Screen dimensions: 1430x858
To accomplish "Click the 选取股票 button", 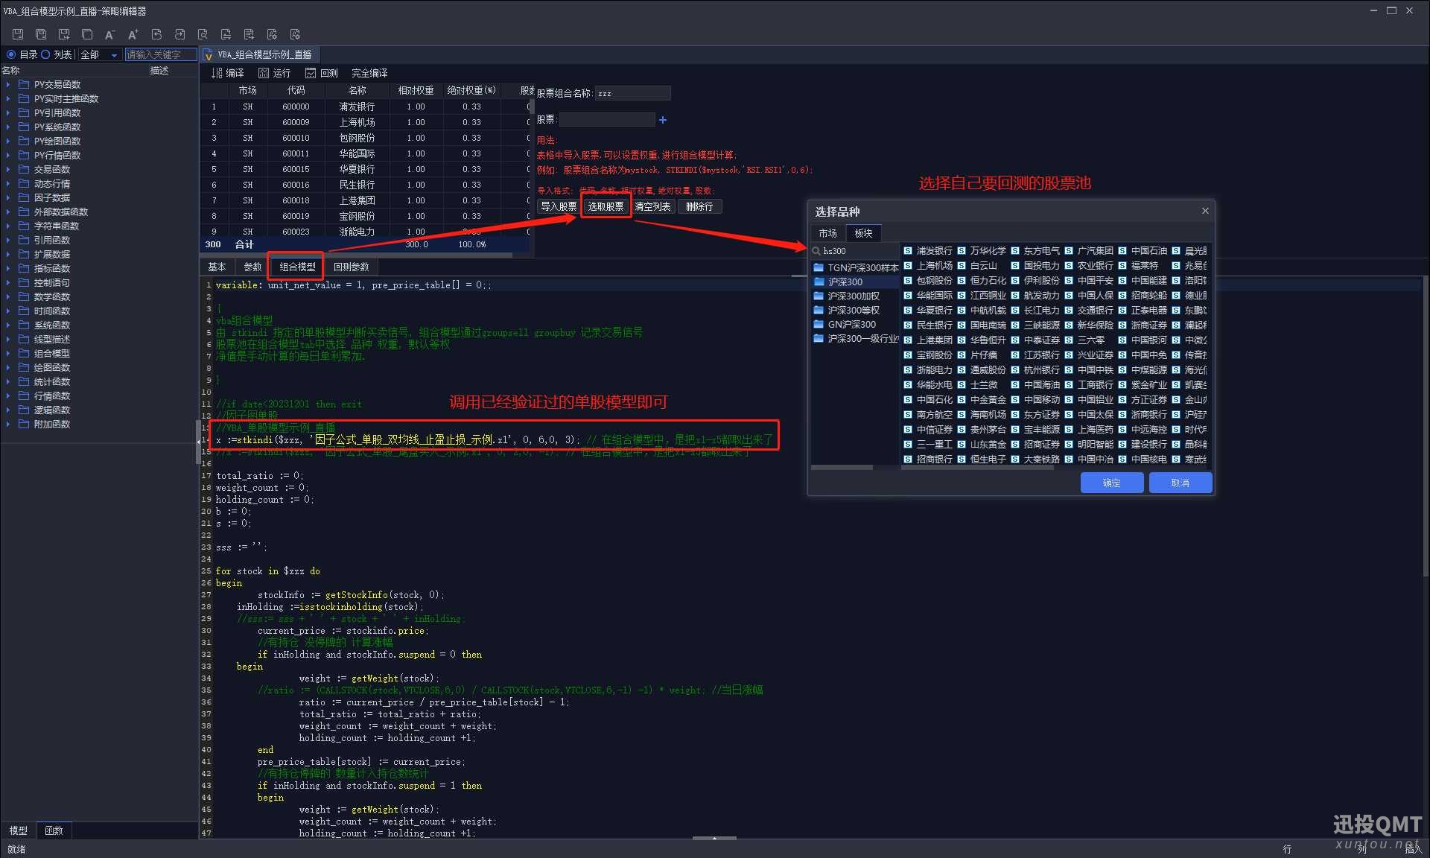I will click(606, 206).
